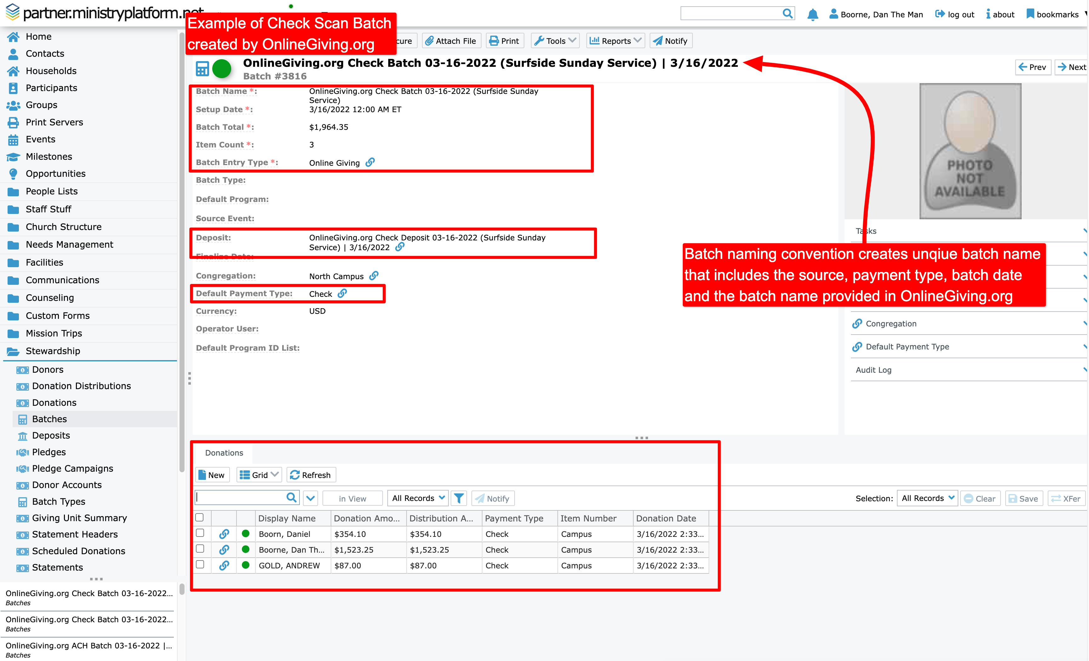Image resolution: width=1089 pixels, height=661 pixels.
Task: Click the Attach File paperclip button
Action: point(451,41)
